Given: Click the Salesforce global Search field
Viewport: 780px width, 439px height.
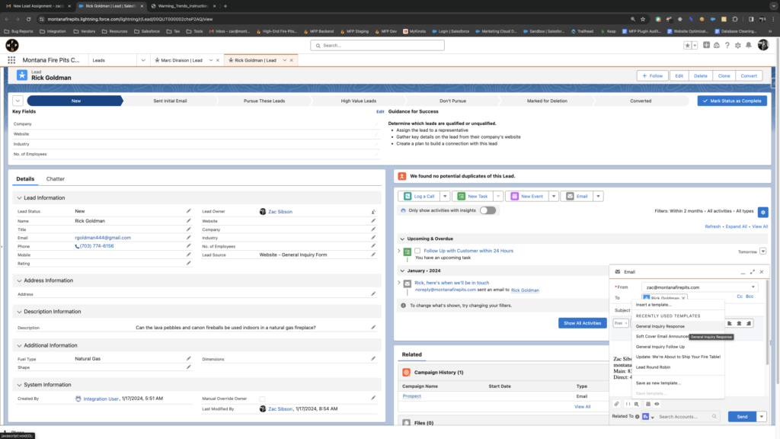Looking at the screenshot, I should pyautogui.click(x=377, y=45).
